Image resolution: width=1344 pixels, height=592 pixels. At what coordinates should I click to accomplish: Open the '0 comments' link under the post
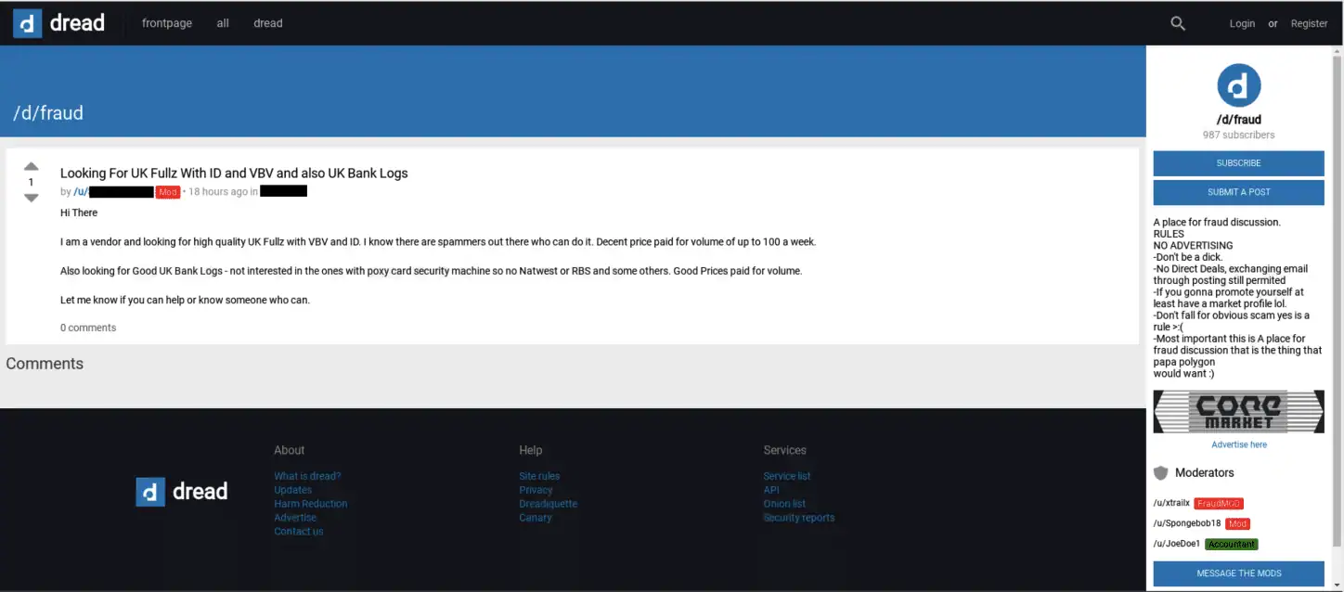(x=88, y=328)
